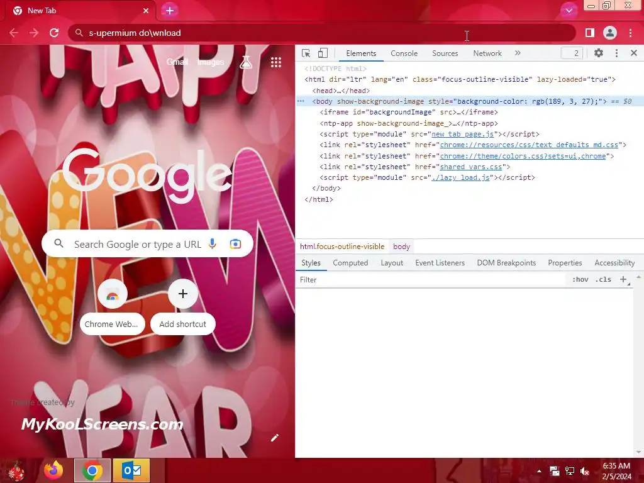The width and height of the screenshot is (644, 483).
Task: Go back with the browser back arrow
Action: tap(14, 33)
